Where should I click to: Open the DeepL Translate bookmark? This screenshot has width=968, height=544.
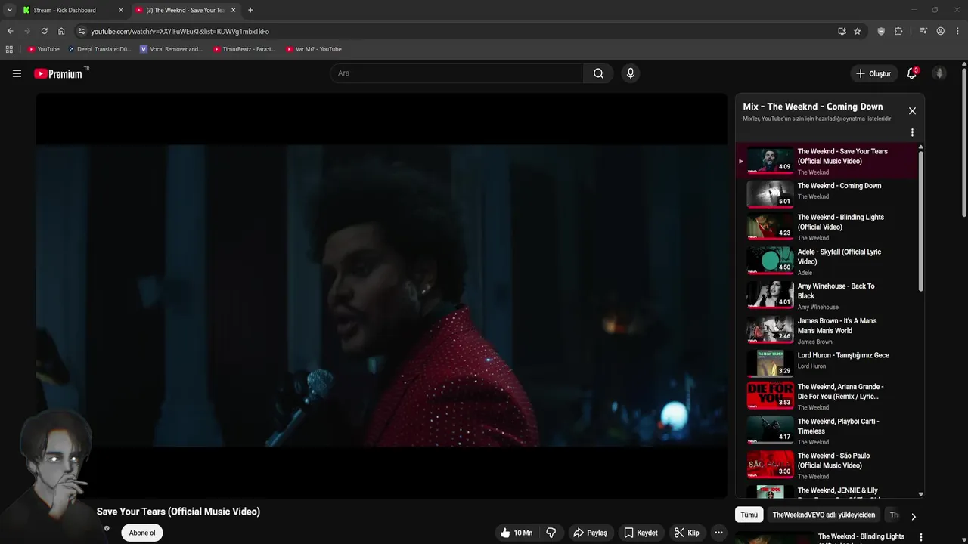coord(99,49)
